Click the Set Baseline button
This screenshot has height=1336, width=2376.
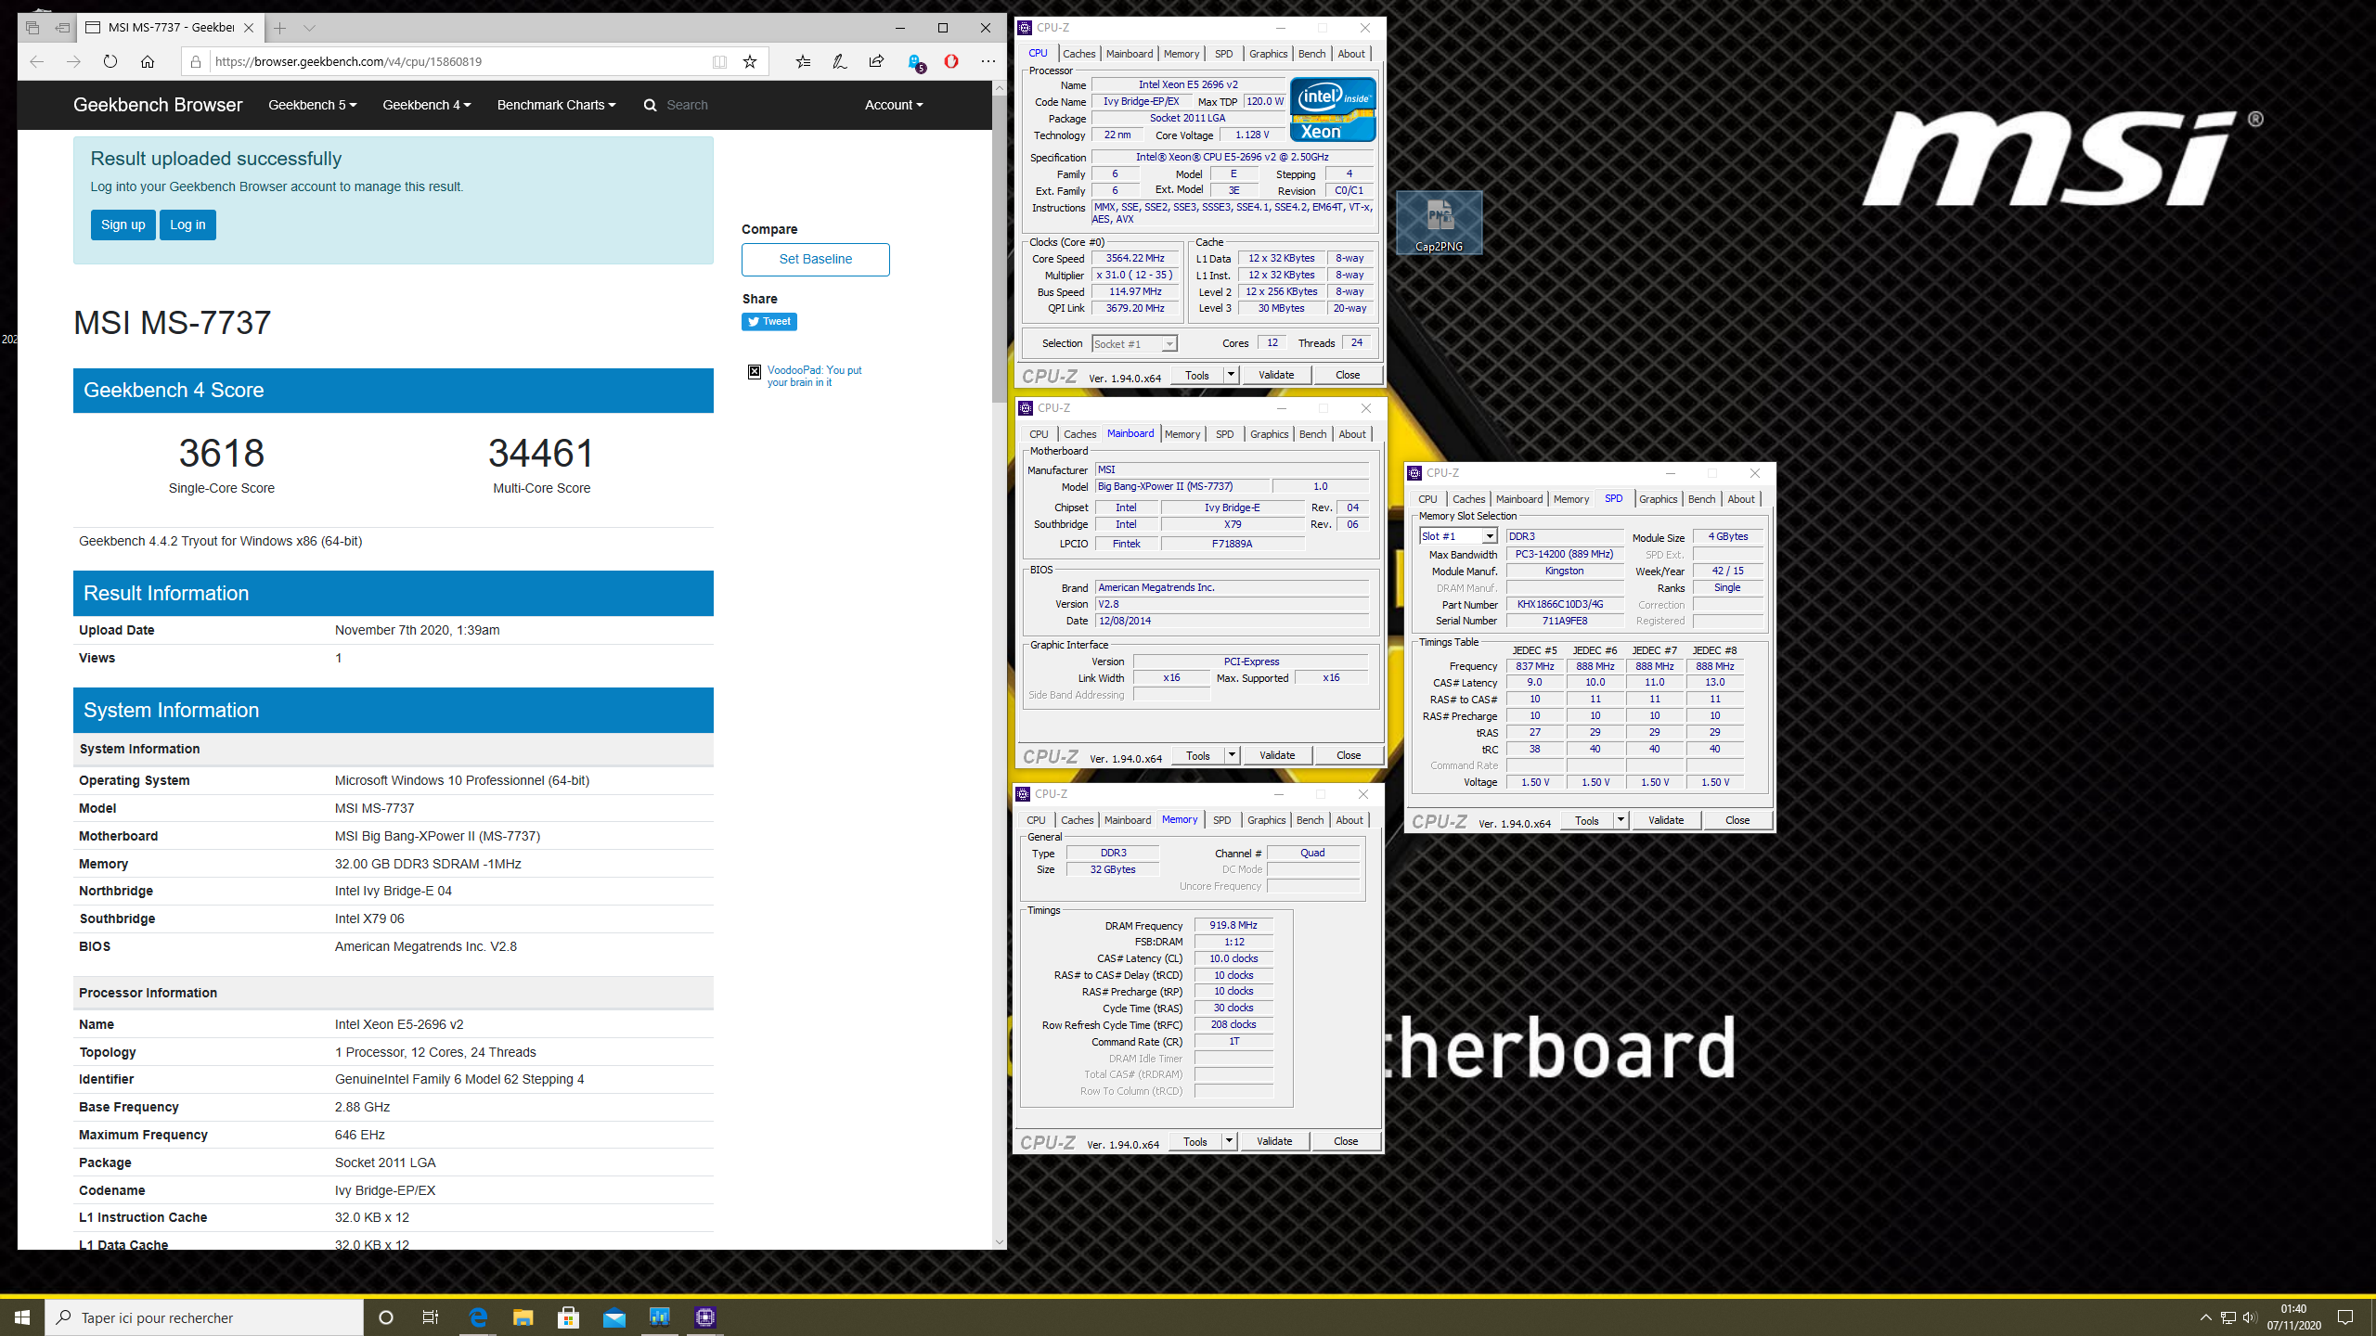pyautogui.click(x=816, y=259)
